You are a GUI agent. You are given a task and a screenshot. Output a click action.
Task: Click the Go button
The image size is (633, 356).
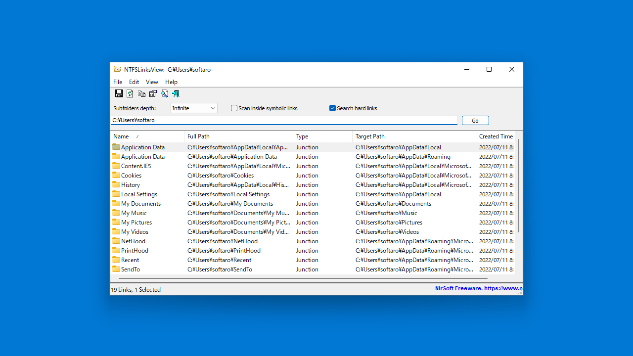[475, 121]
